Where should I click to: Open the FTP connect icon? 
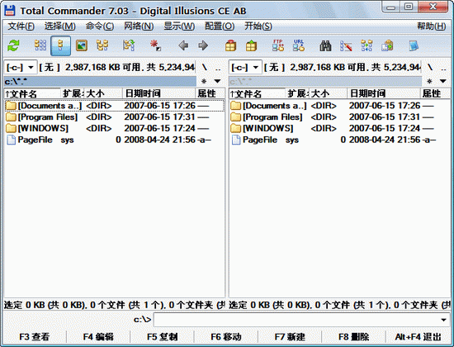tap(278, 45)
